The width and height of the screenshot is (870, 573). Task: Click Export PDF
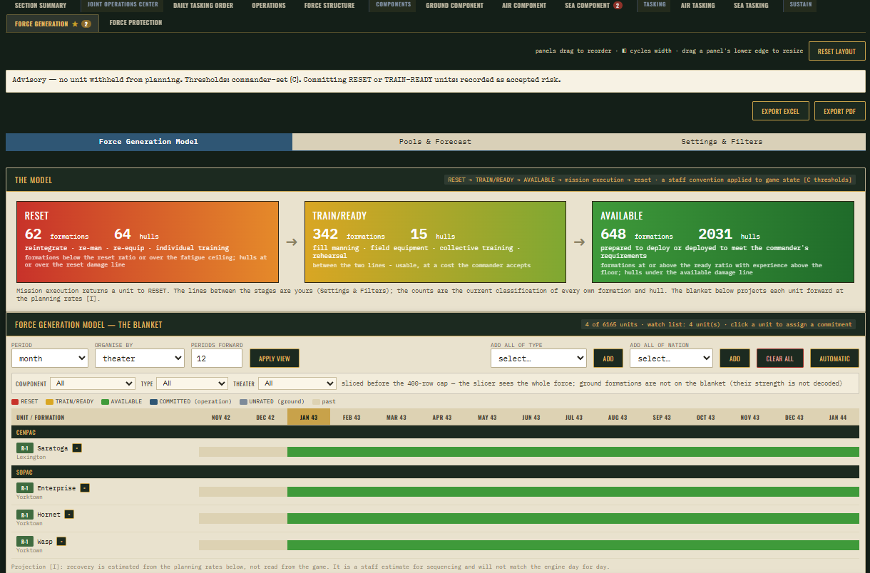(840, 111)
